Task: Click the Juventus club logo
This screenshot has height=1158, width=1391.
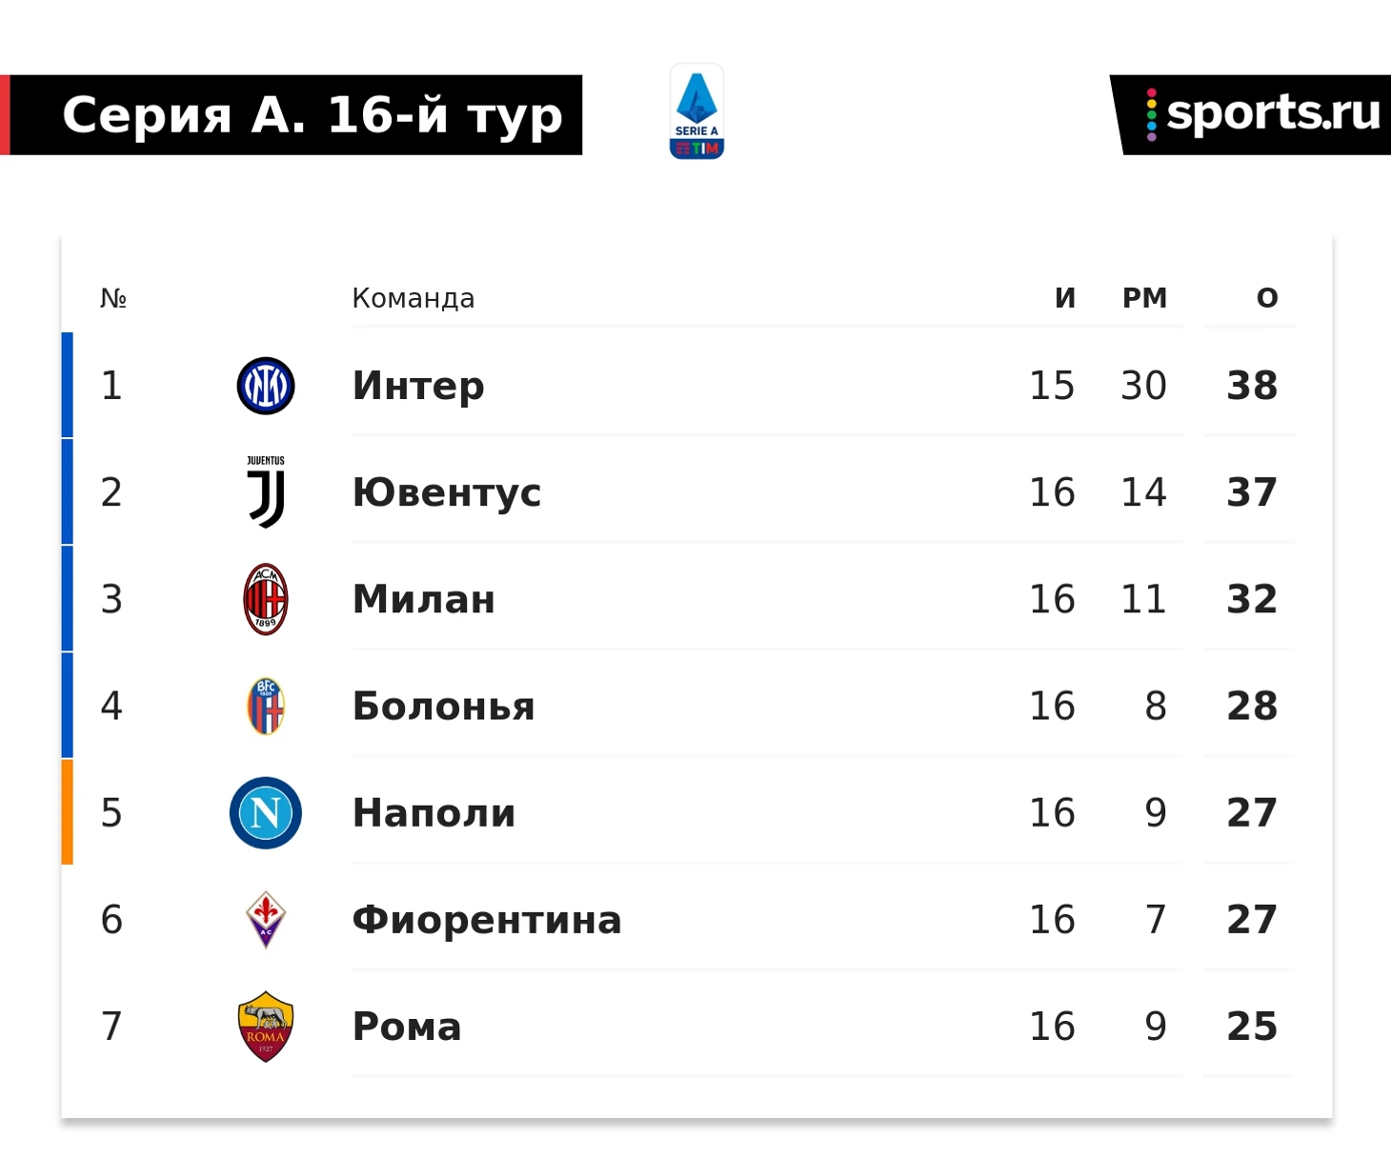Action: click(266, 491)
